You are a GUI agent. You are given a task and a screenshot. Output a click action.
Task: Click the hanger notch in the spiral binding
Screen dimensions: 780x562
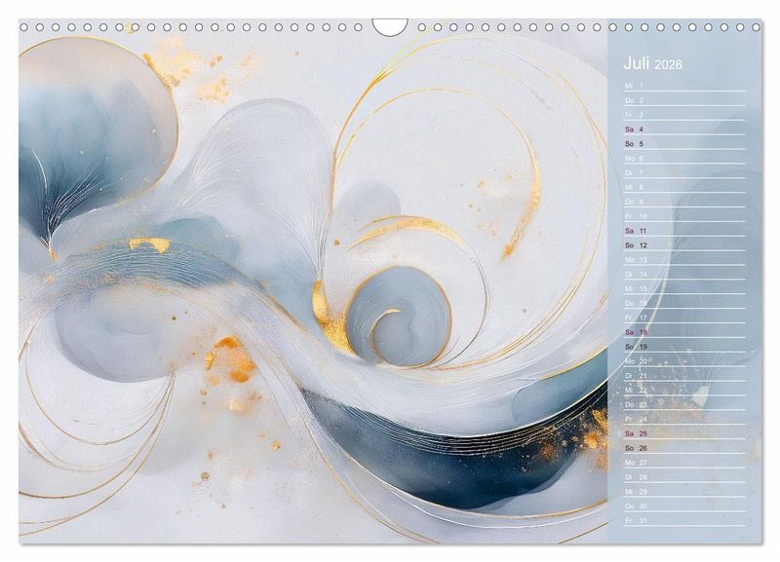tap(390, 27)
